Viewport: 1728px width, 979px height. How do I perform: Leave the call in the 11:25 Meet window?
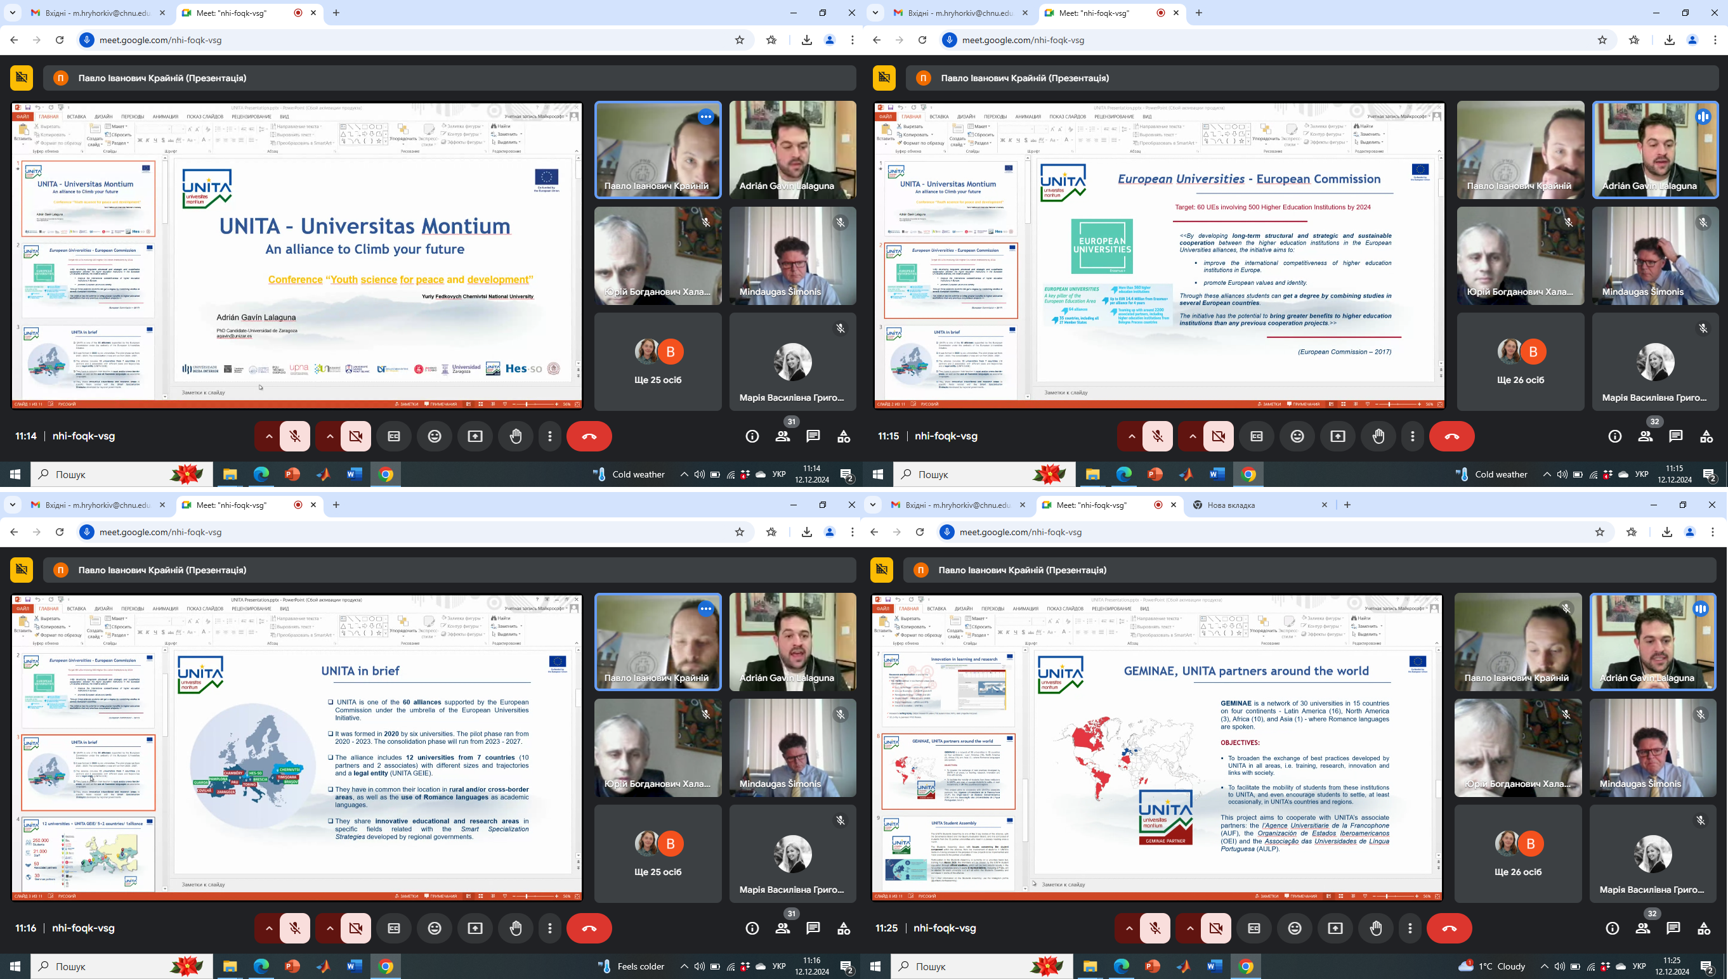coord(1449,928)
